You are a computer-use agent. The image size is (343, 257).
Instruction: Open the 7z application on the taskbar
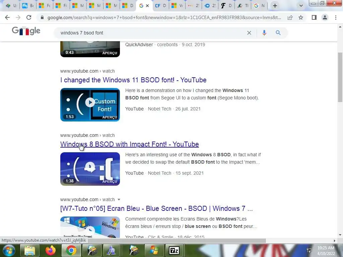pos(174,250)
